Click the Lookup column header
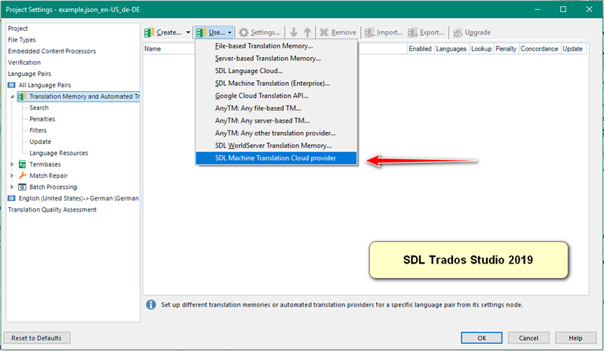This screenshot has width=604, height=351. 482,49
